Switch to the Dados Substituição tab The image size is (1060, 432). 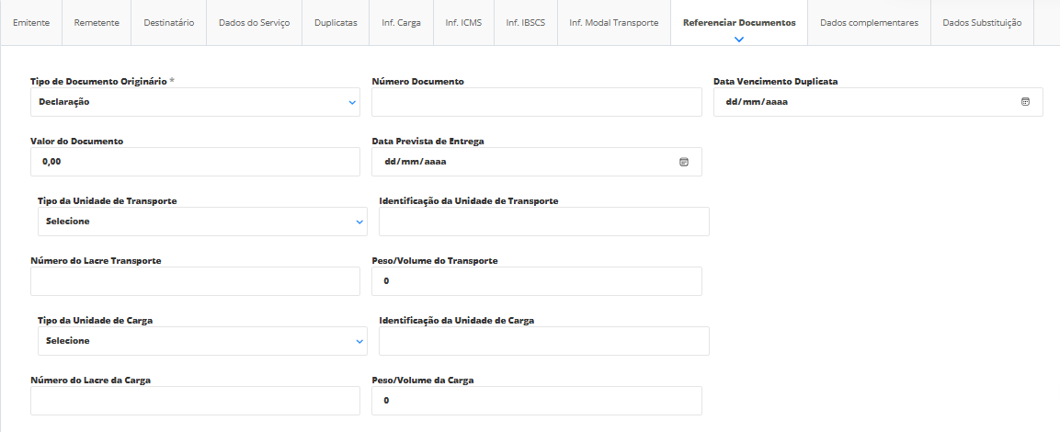pos(982,23)
